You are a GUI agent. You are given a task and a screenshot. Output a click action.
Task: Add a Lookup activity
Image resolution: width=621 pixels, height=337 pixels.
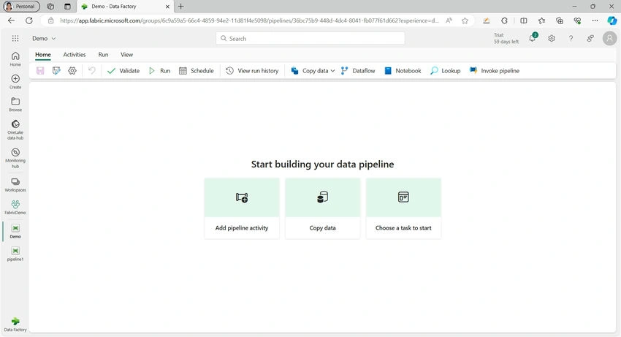pos(446,71)
